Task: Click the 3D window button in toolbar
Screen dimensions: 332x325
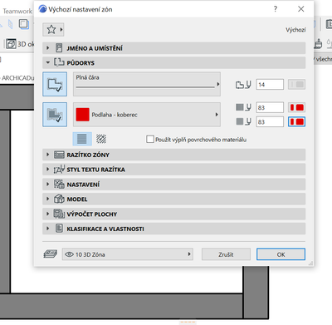Action: pyautogui.click(x=20, y=44)
